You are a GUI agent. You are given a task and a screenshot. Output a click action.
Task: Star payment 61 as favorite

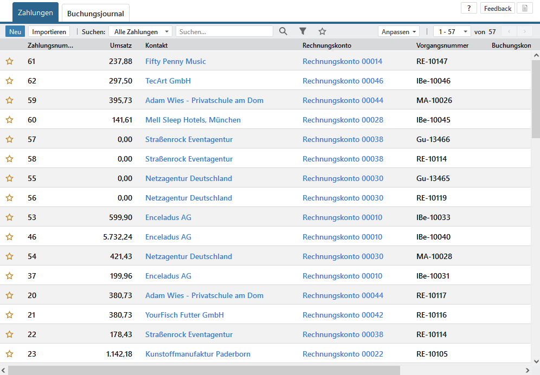coord(9,61)
